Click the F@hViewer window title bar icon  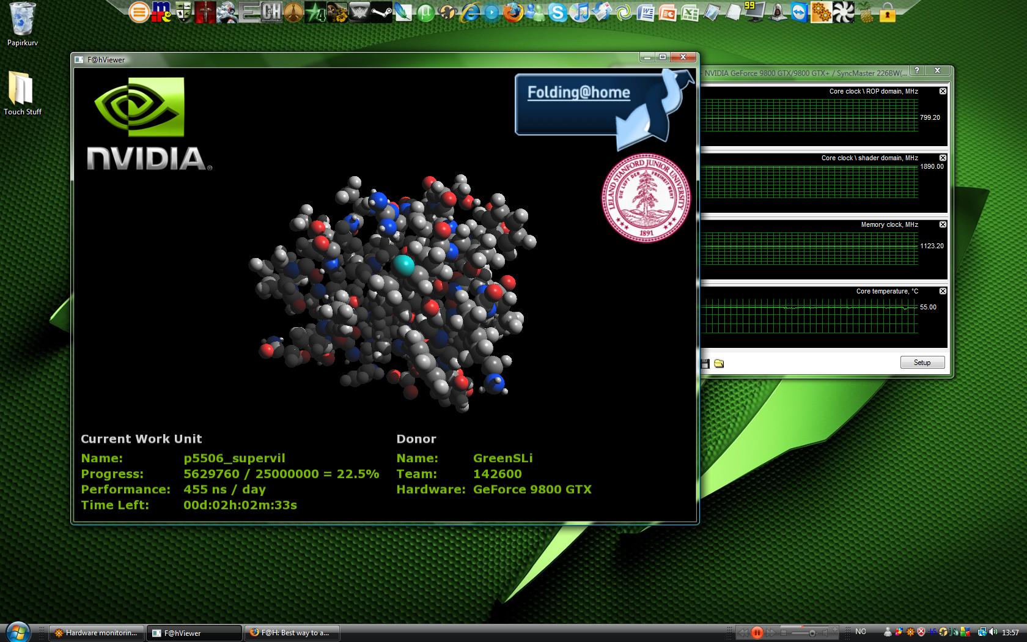pyautogui.click(x=78, y=59)
